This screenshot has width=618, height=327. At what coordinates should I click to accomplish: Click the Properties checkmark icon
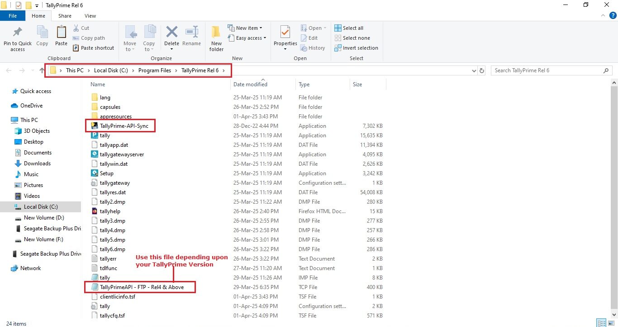[285, 32]
